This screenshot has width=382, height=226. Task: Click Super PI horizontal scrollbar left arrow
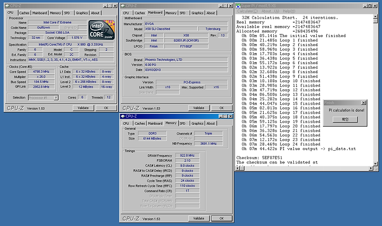pos(238,168)
